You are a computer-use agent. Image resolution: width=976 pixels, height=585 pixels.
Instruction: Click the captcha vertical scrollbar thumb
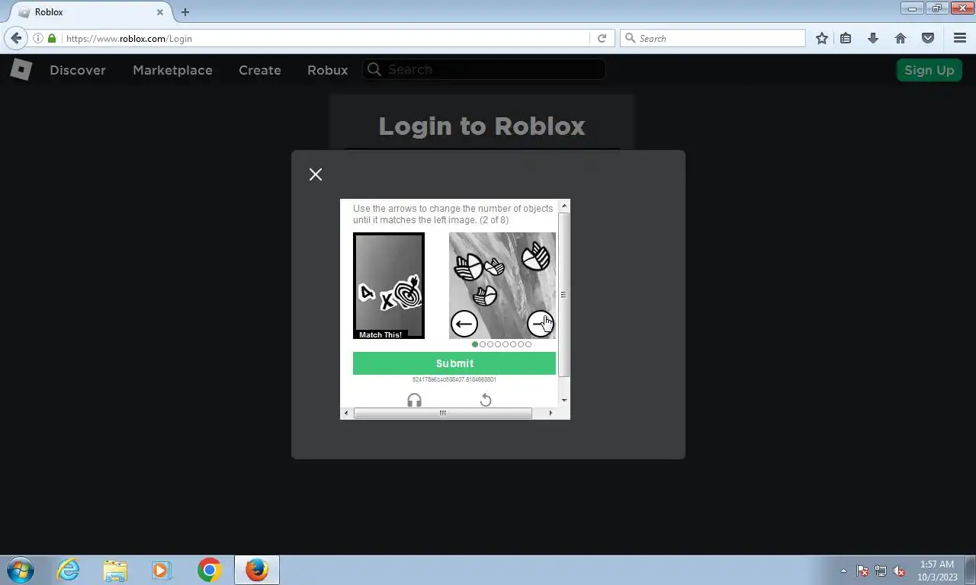point(564,295)
